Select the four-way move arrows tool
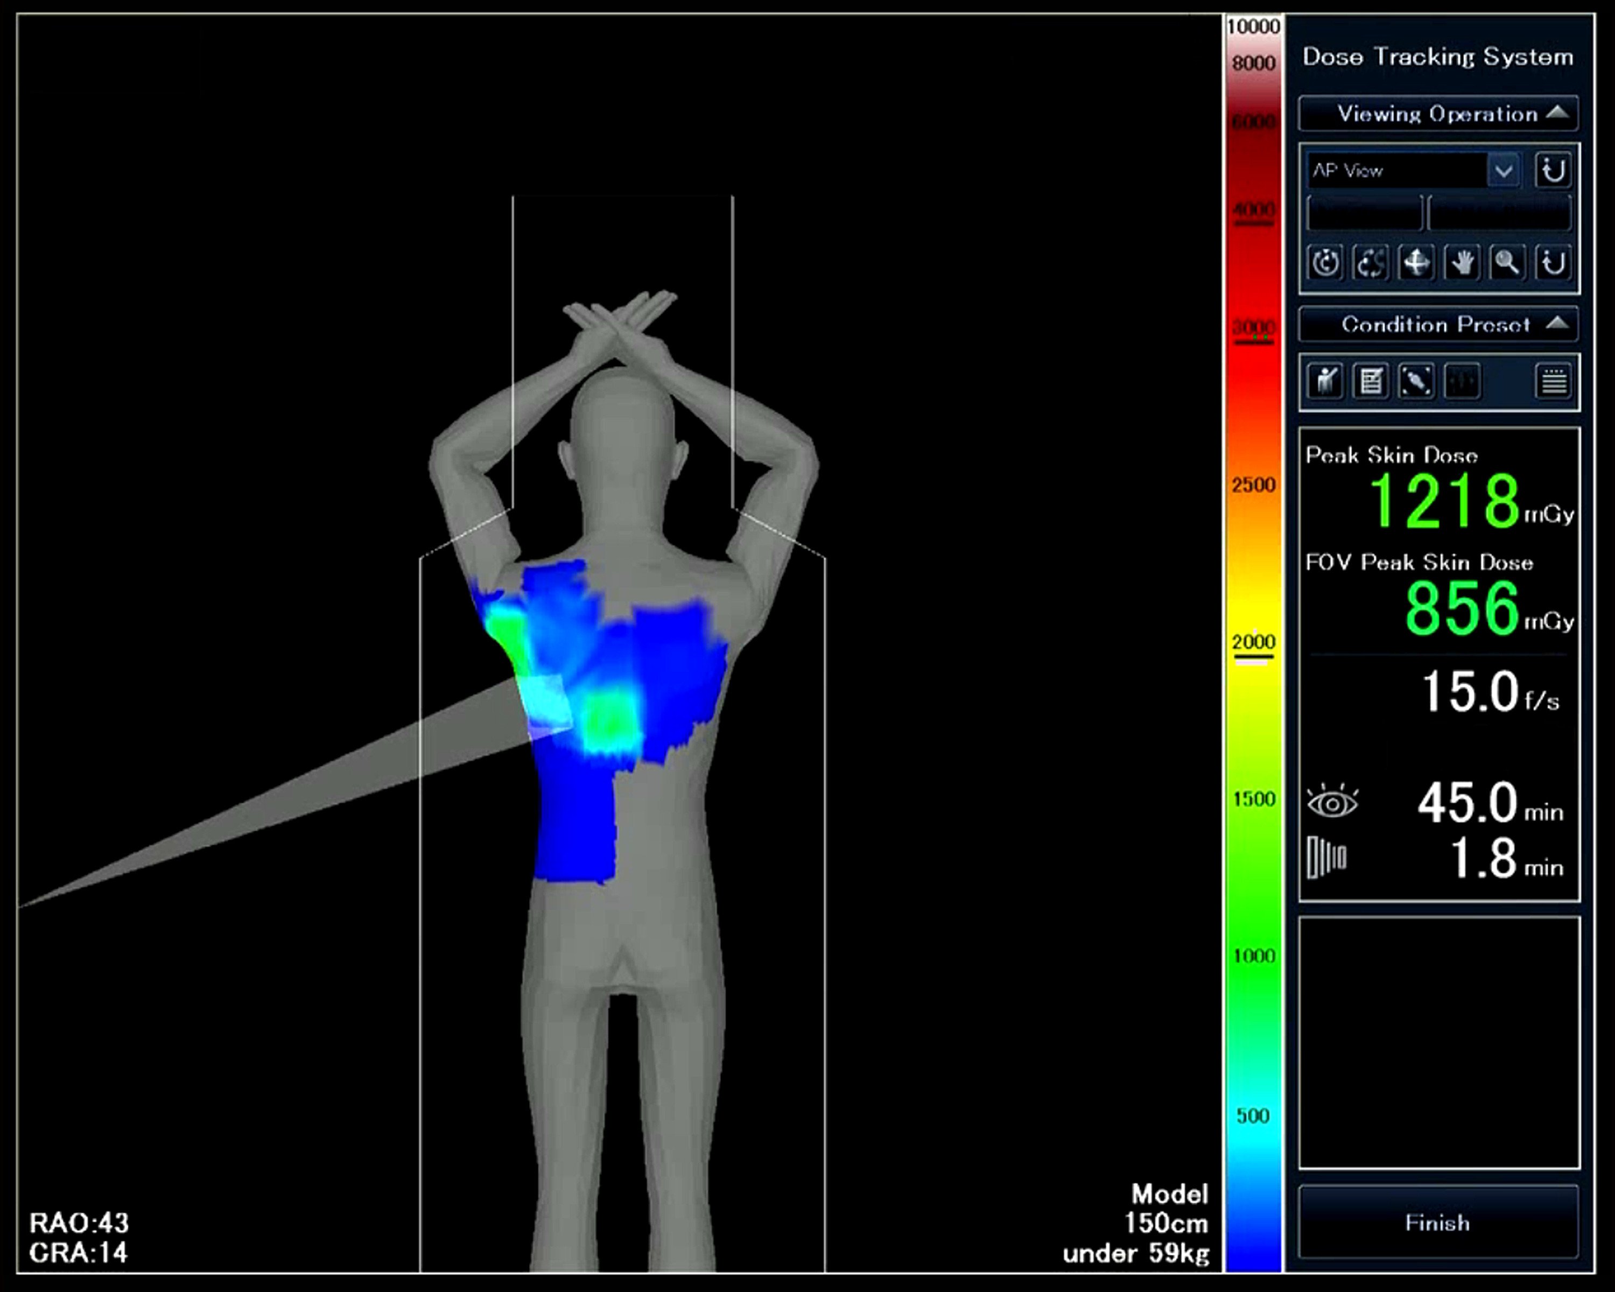1615x1292 pixels. click(1416, 263)
